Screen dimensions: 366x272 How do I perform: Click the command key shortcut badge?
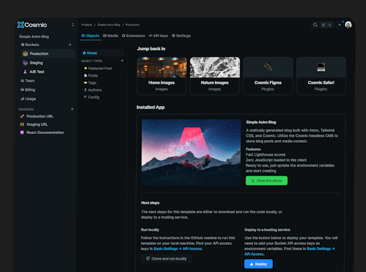323,24
